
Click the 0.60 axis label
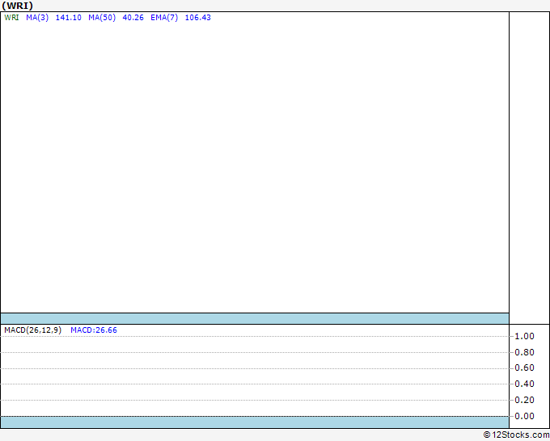[524, 367]
